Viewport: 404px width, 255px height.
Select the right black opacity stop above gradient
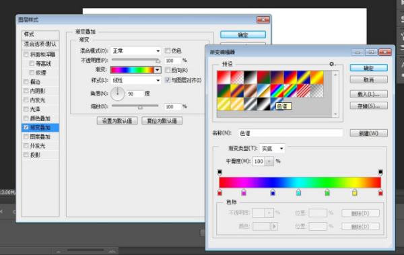click(x=380, y=172)
